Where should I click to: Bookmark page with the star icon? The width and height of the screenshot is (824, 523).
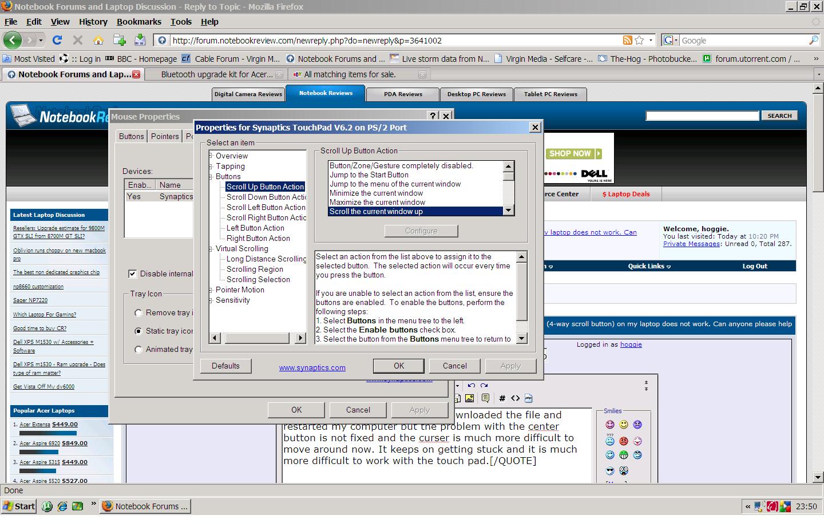coord(639,40)
